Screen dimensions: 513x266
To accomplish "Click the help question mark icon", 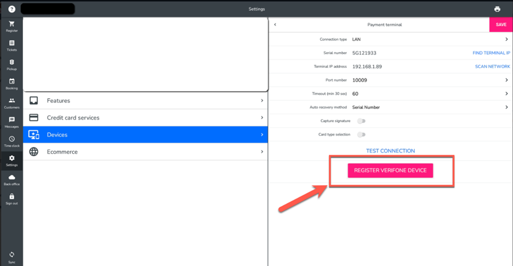I will (x=12, y=9).
